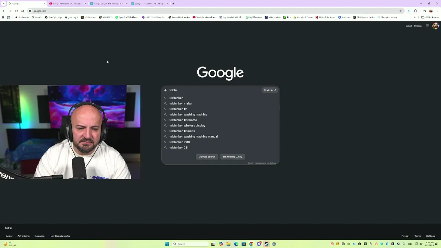The width and height of the screenshot is (441, 248).
Task: Open the Privacy footer link
Action: click(405, 236)
